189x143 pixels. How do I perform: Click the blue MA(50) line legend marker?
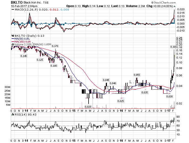point(13,39)
